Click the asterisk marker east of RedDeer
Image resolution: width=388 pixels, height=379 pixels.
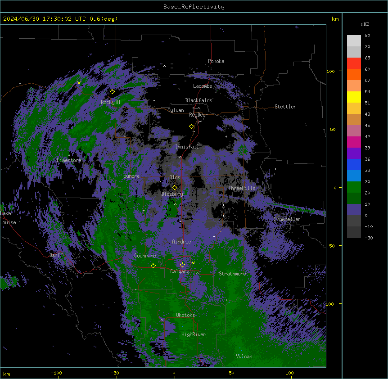[226, 136]
